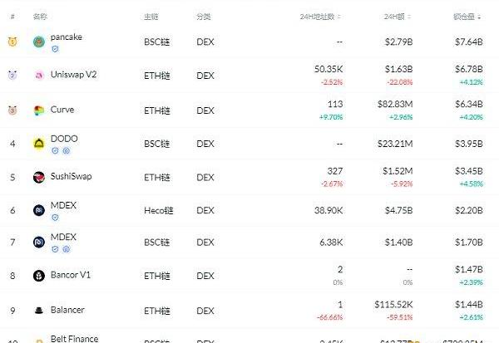
Task: Click the sort arrows beside 锁仓量
Action: pos(481,17)
